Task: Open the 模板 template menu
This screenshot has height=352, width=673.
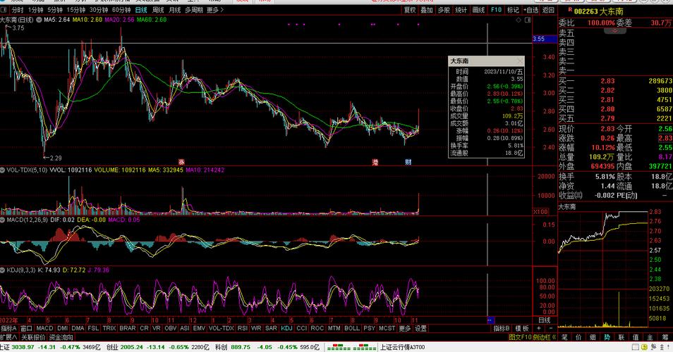Action: [522, 329]
